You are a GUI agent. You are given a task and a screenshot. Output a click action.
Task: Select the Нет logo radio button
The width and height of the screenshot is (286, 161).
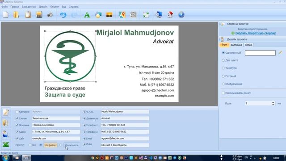click(30, 145)
